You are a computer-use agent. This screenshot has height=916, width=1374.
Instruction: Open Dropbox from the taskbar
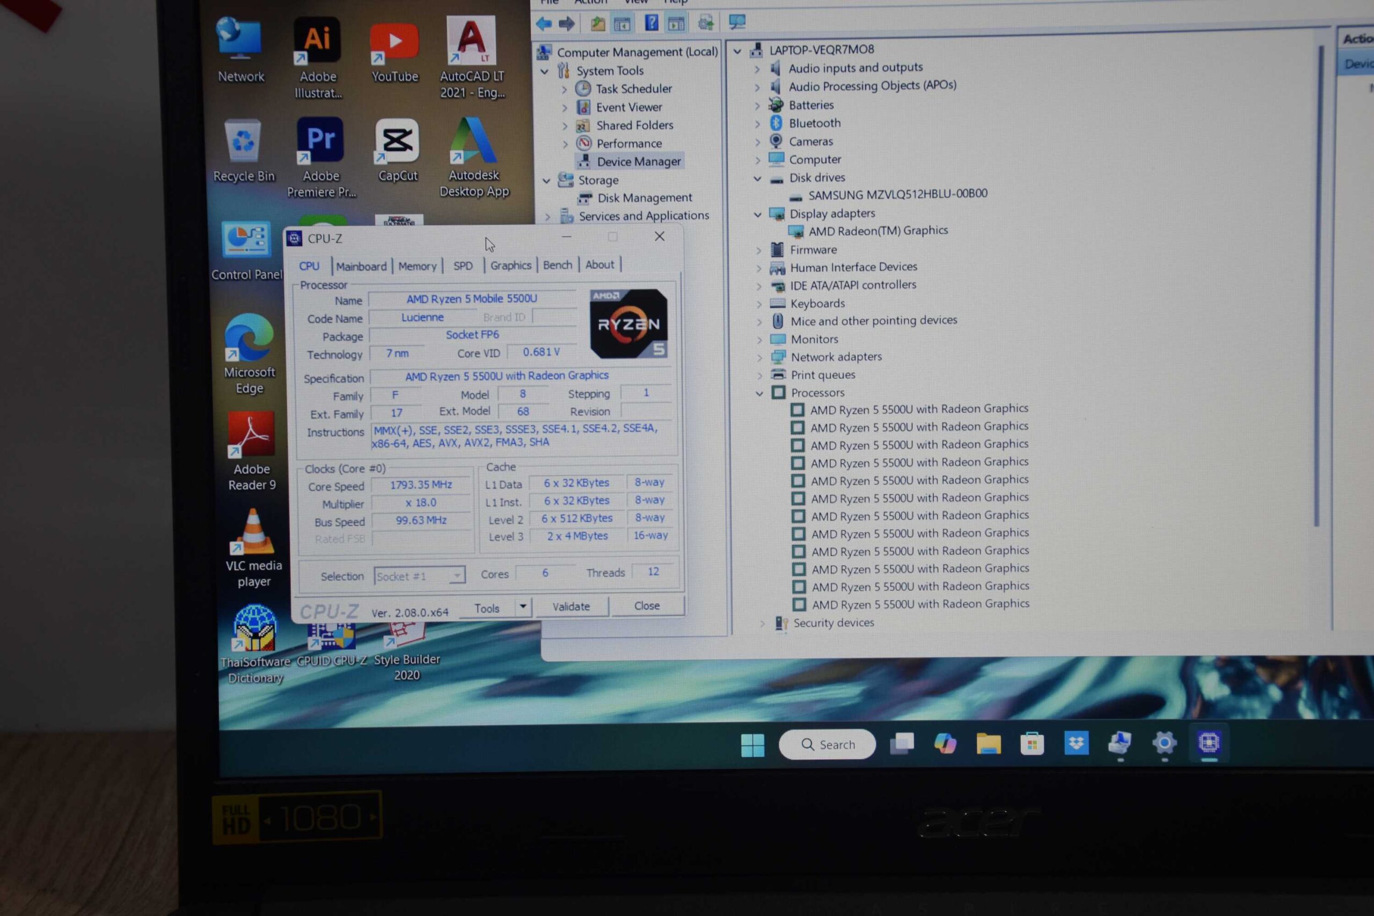(x=1076, y=743)
